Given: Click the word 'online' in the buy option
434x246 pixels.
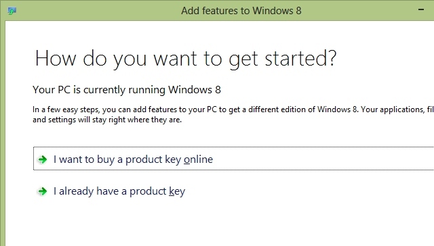Looking at the screenshot, I should pyautogui.click(x=198, y=159).
